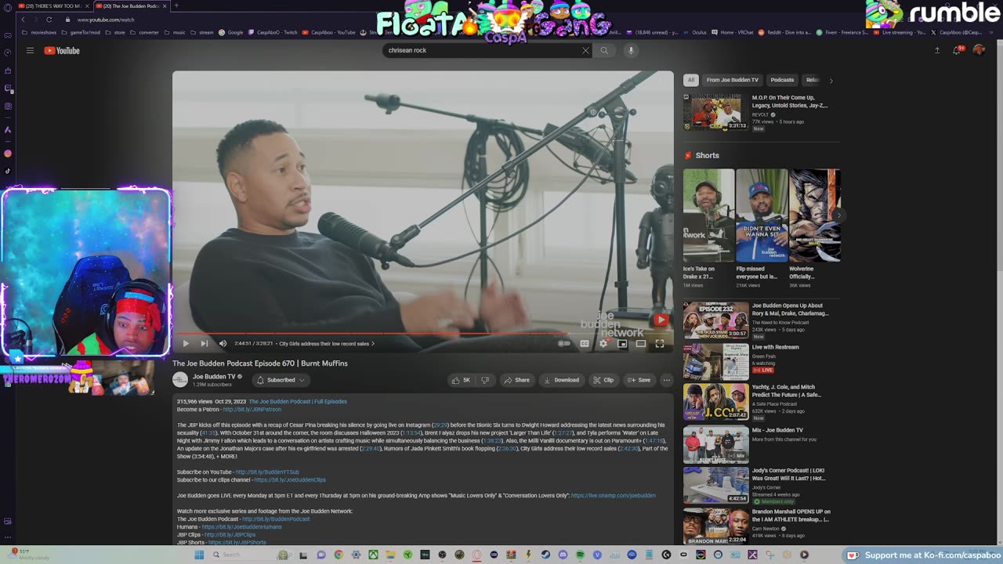Open the live.onamp.com/joebudden link

tap(613, 495)
